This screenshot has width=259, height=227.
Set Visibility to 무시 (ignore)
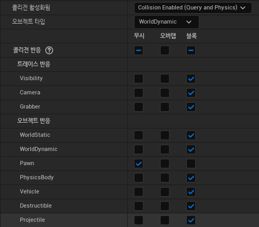tap(139, 79)
